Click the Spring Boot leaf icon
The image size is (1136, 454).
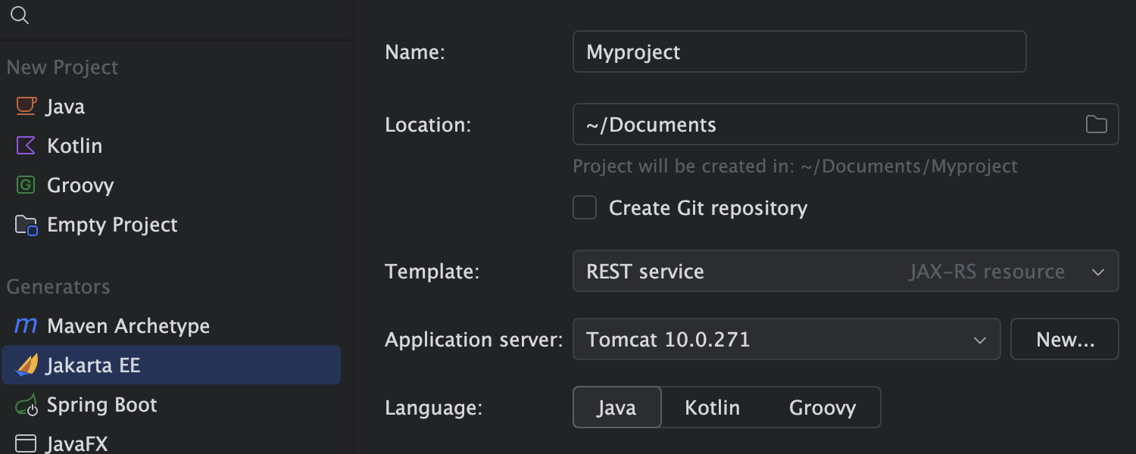[x=27, y=405]
